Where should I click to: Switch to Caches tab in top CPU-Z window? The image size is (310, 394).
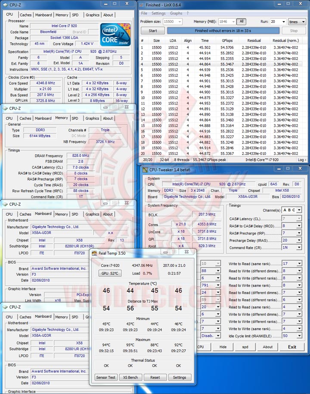click(x=25, y=15)
